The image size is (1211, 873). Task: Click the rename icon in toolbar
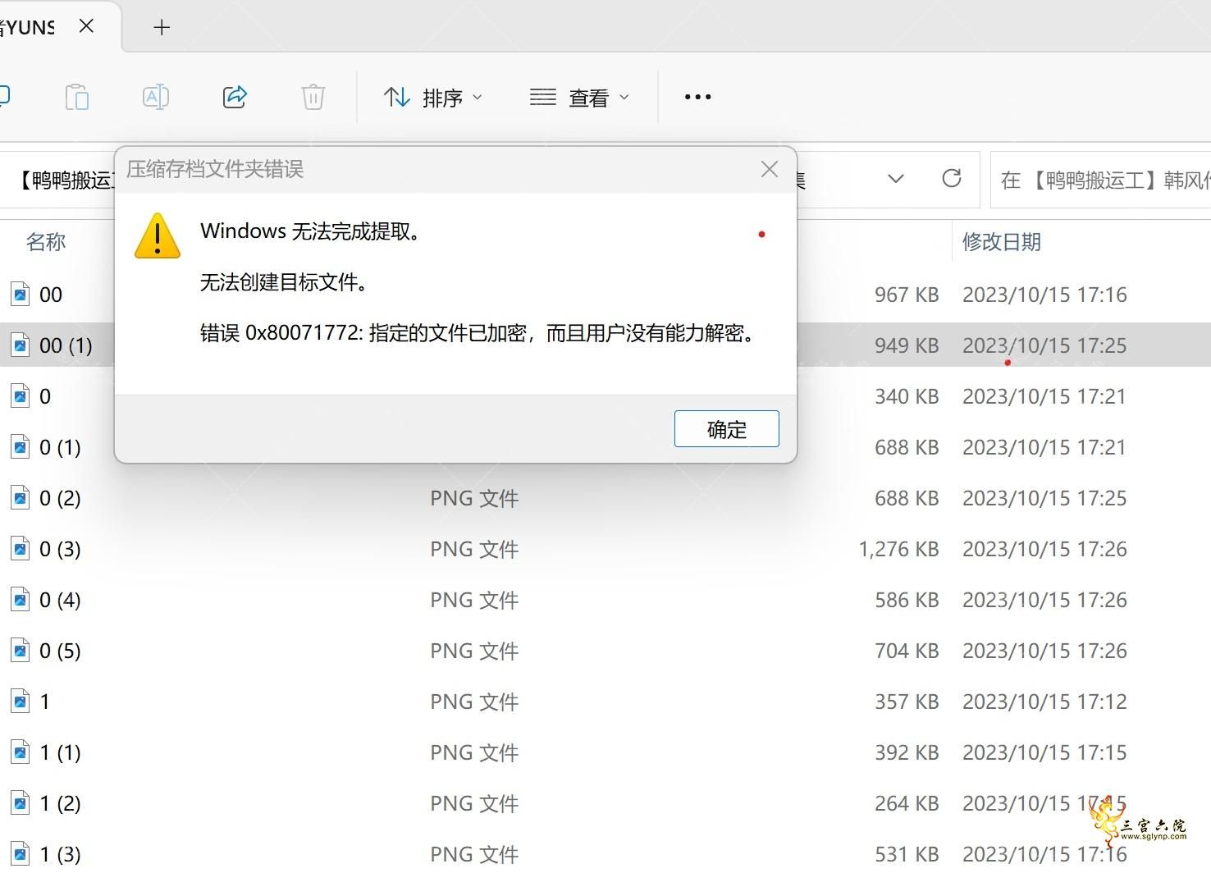156,97
